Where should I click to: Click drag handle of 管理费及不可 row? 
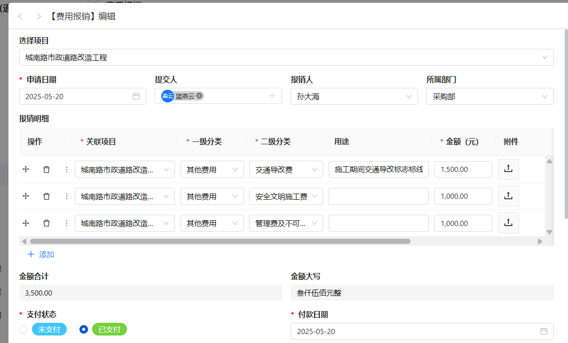(x=26, y=223)
